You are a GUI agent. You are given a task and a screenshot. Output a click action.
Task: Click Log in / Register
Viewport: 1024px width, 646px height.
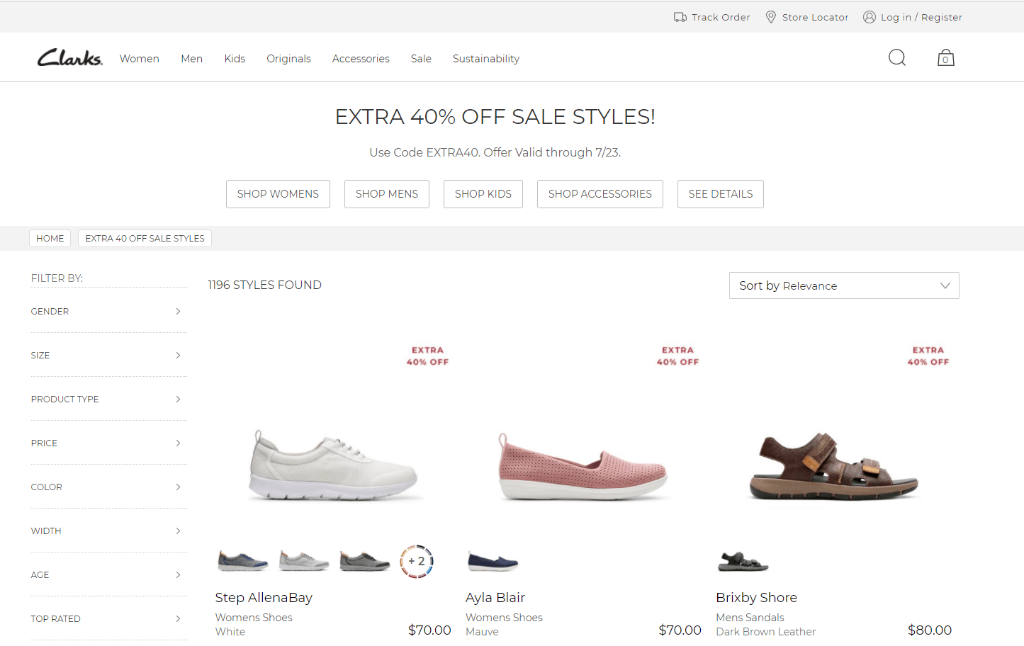point(922,17)
